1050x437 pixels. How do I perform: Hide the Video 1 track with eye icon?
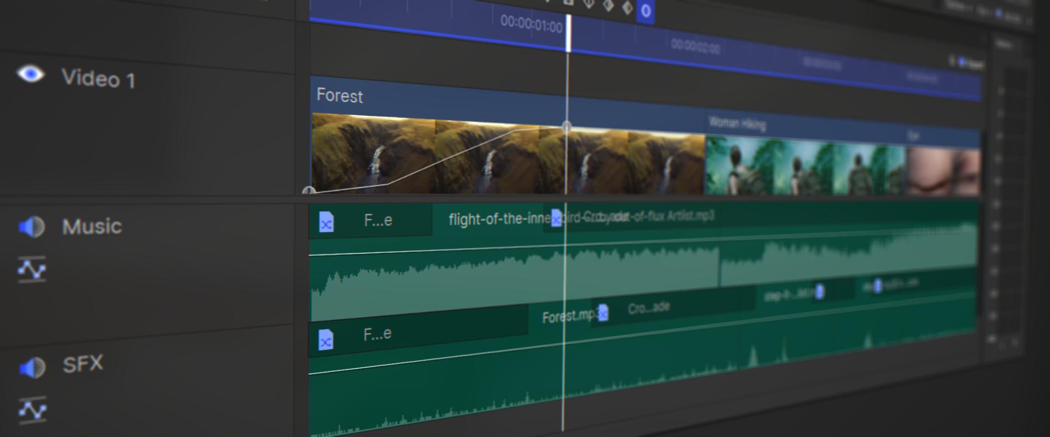click(x=30, y=74)
